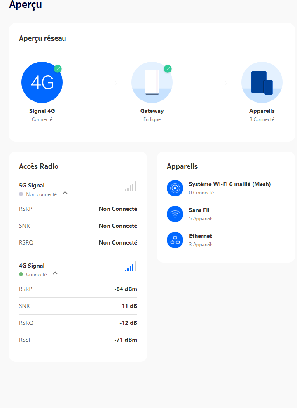Click Connecté status under Signal 4G
Image resolution: width=297 pixels, height=408 pixels.
[42, 119]
